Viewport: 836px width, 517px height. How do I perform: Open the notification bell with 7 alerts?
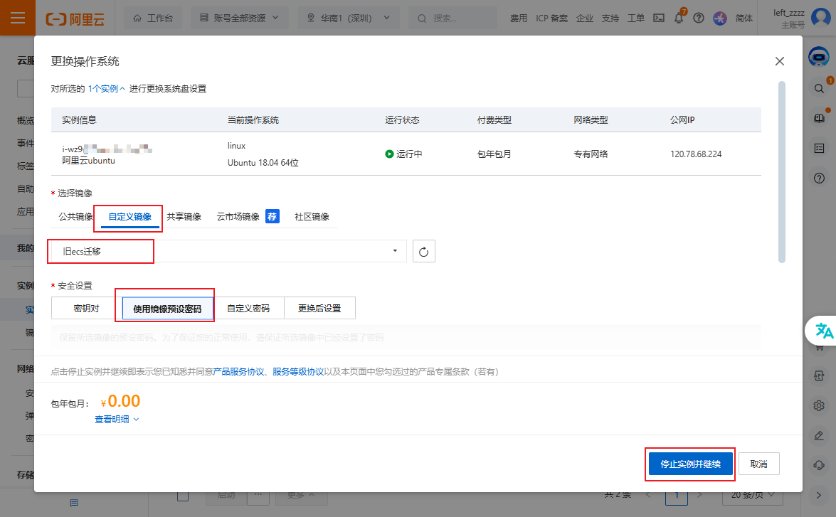tap(679, 18)
